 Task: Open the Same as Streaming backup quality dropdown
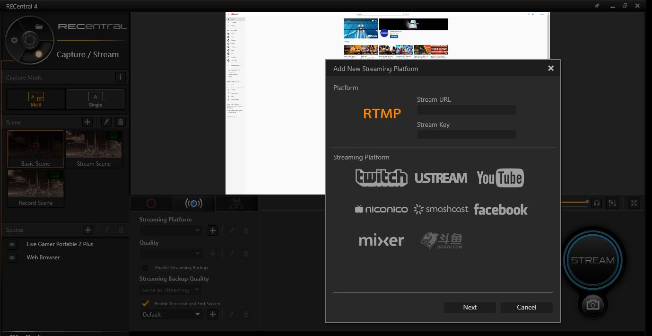pyautogui.click(x=171, y=290)
